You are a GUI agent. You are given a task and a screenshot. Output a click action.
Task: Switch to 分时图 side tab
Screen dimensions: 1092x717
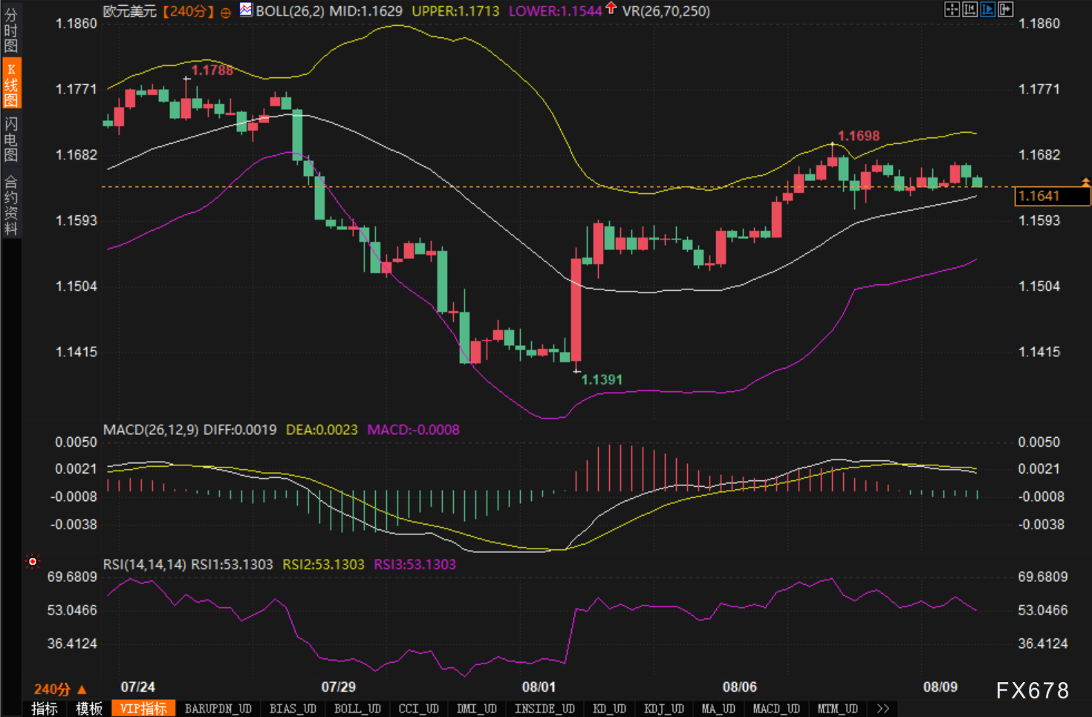[x=11, y=31]
